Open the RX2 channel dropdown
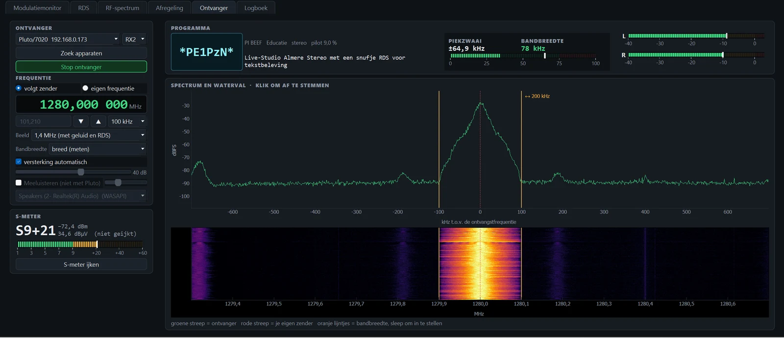Viewport: 784px width, 338px height. (x=135, y=39)
